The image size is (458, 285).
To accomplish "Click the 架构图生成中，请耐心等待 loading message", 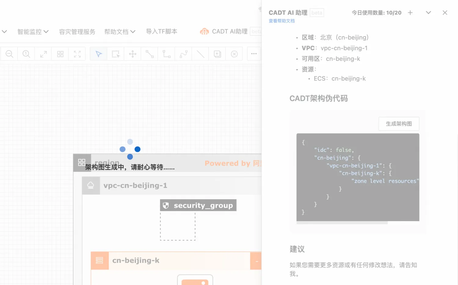I will pos(130,167).
